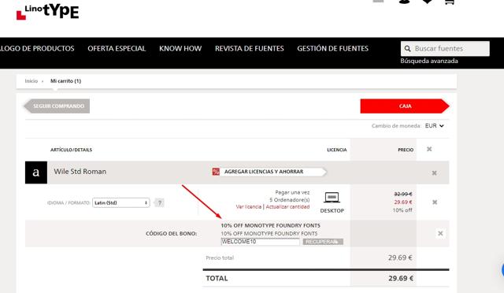Click the 5 Ordenador(es) text
This screenshot has height=293, width=504.
pos(290,200)
